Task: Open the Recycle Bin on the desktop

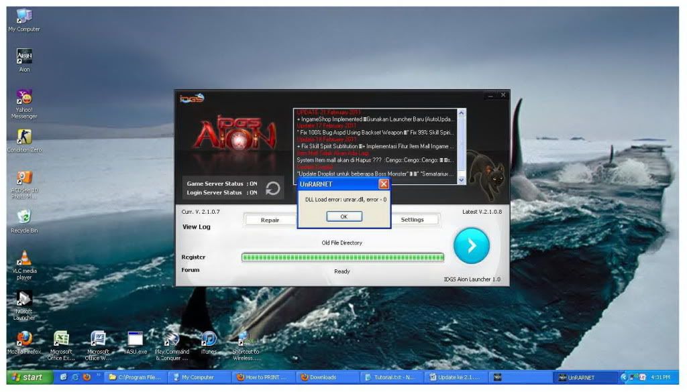Action: click(24, 217)
